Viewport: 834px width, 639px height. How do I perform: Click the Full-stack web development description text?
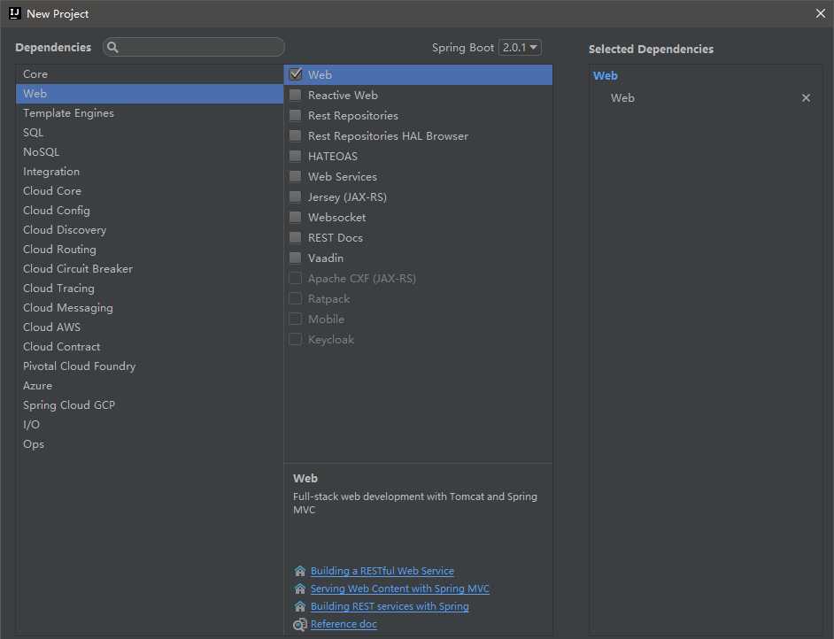pyautogui.click(x=415, y=503)
